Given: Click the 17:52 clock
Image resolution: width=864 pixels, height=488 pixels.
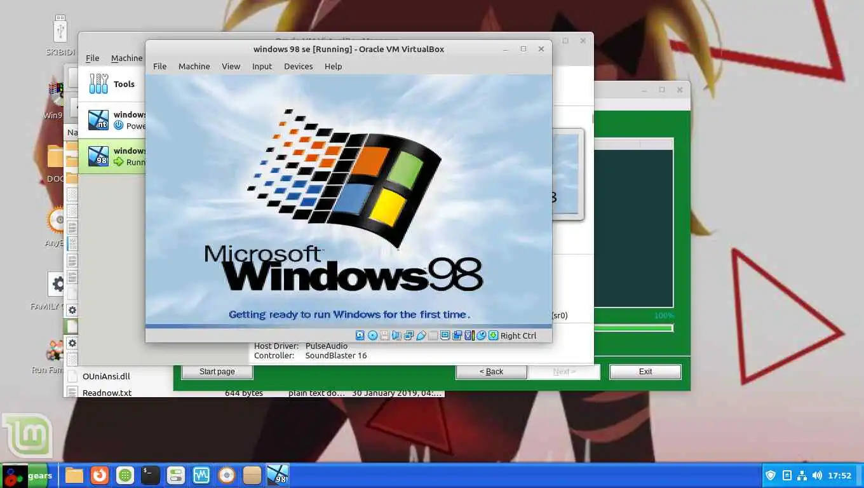Looking at the screenshot, I should coord(840,475).
